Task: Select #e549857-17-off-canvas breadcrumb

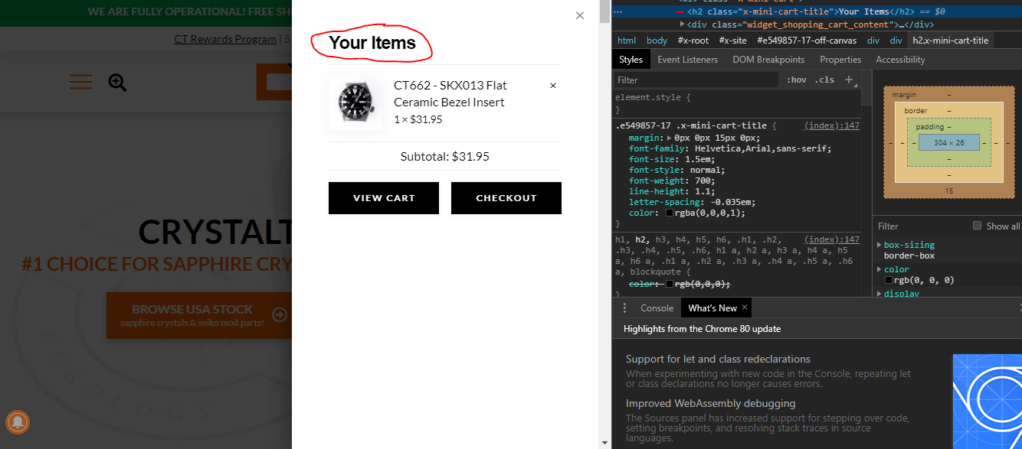Action: (x=807, y=41)
